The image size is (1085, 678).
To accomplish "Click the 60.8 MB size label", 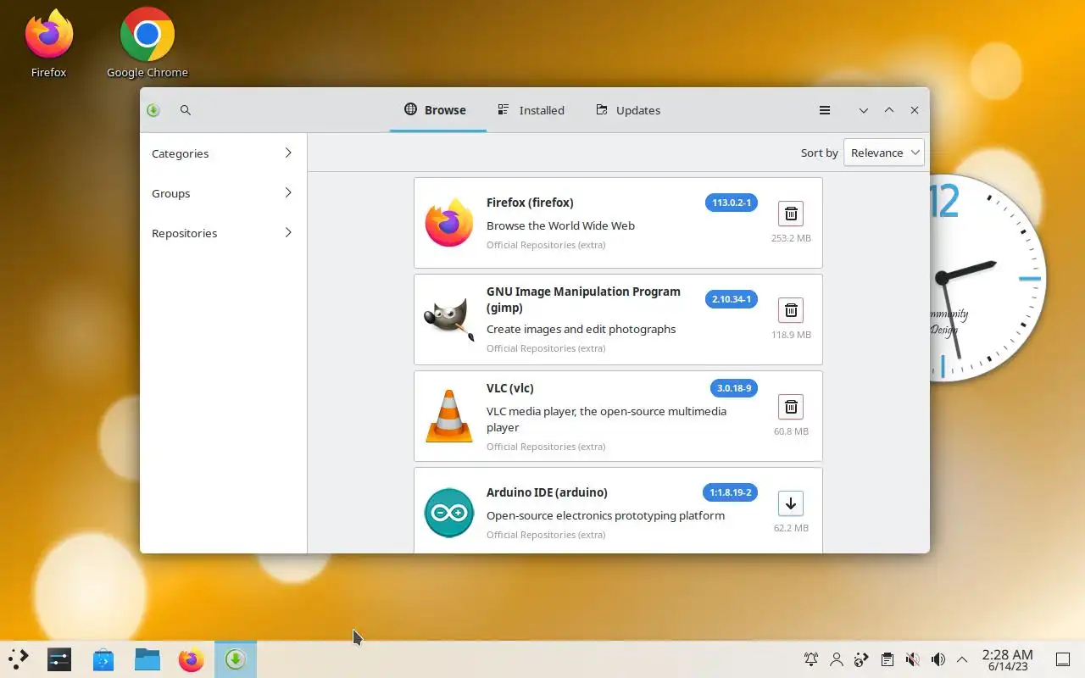I will 791,431.
